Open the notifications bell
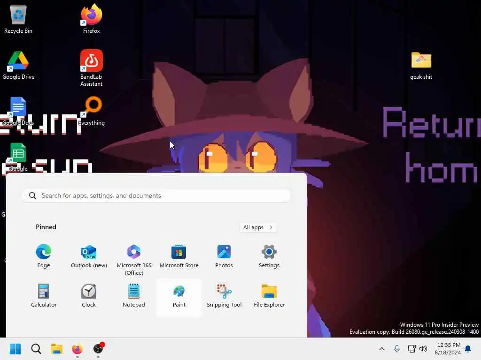The height and width of the screenshot is (360, 481). (468, 349)
